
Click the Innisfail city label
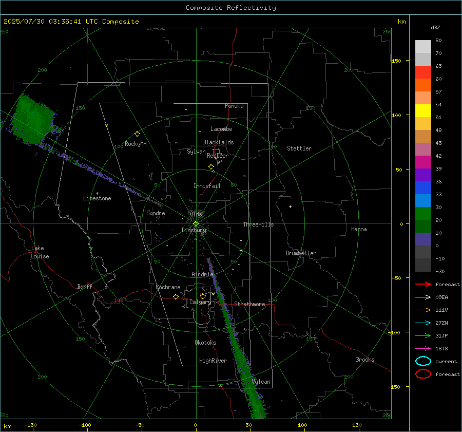(207, 186)
